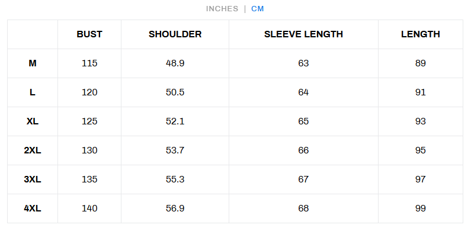Click the BUST column header
Image resolution: width=471 pixels, height=231 pixels.
click(x=89, y=34)
